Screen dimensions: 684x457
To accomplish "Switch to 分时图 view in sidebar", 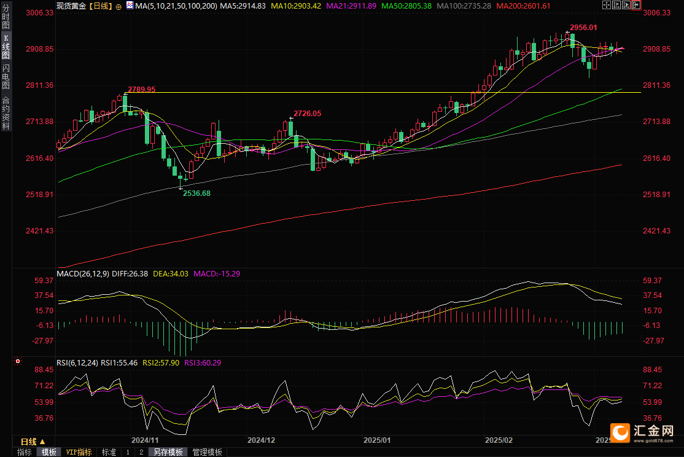I will point(6,17).
